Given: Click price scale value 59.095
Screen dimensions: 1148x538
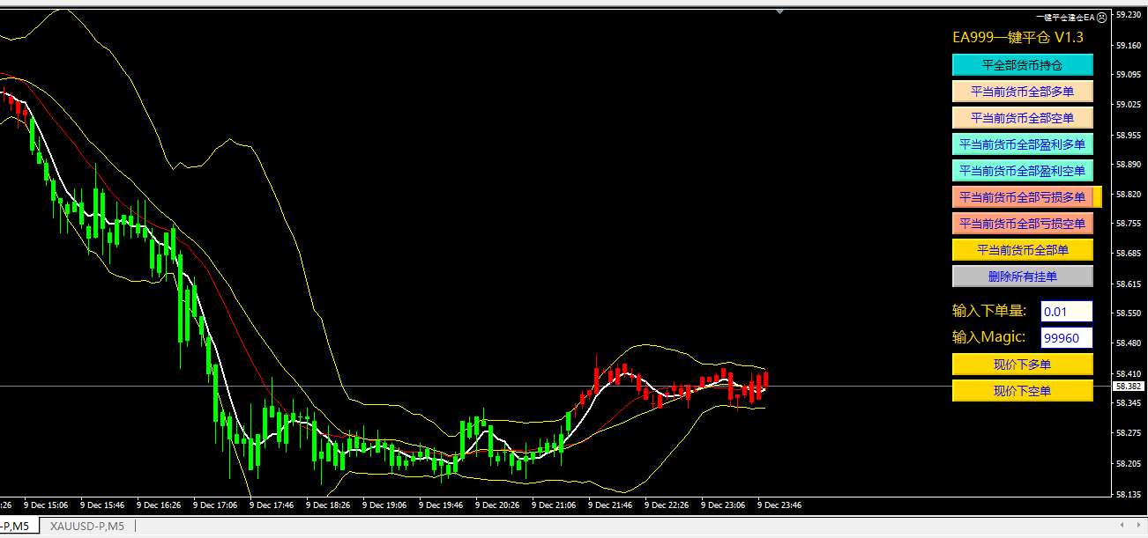Looking at the screenshot, I should (1129, 75).
